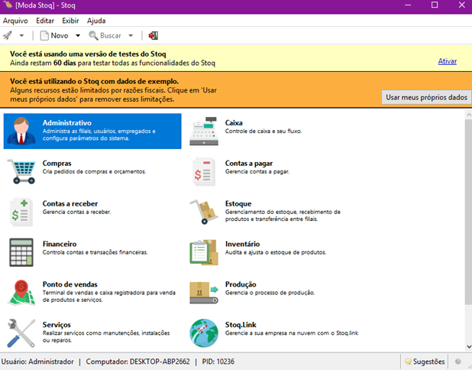Close the Stoq window
Viewport: 472px width, 370px height.
(461, 5)
